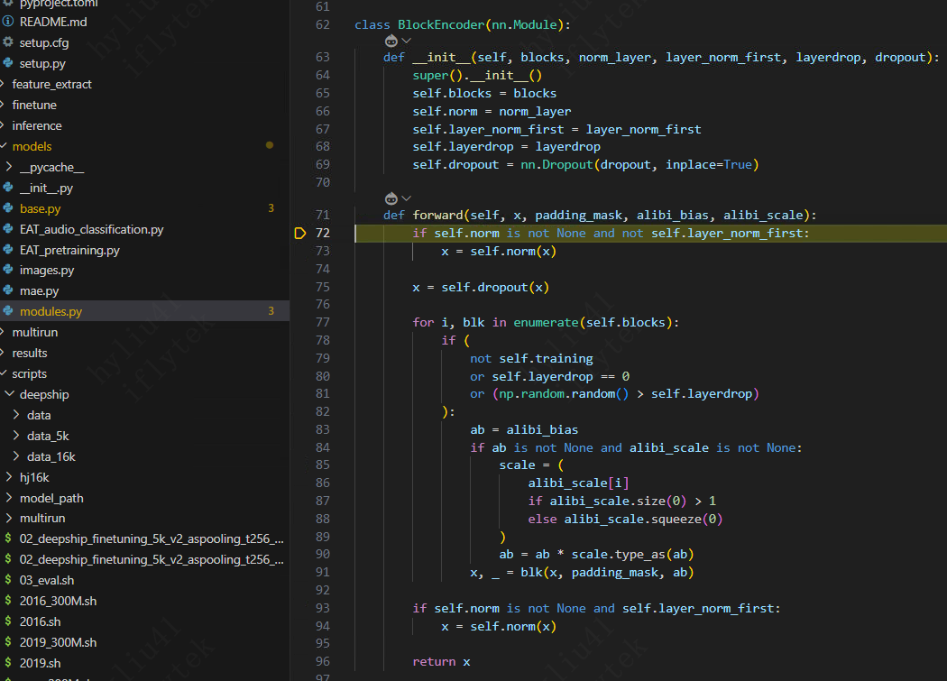Viewport: 947px width, 681px height.
Task: Select modules.py in explorer
Action: coord(51,311)
